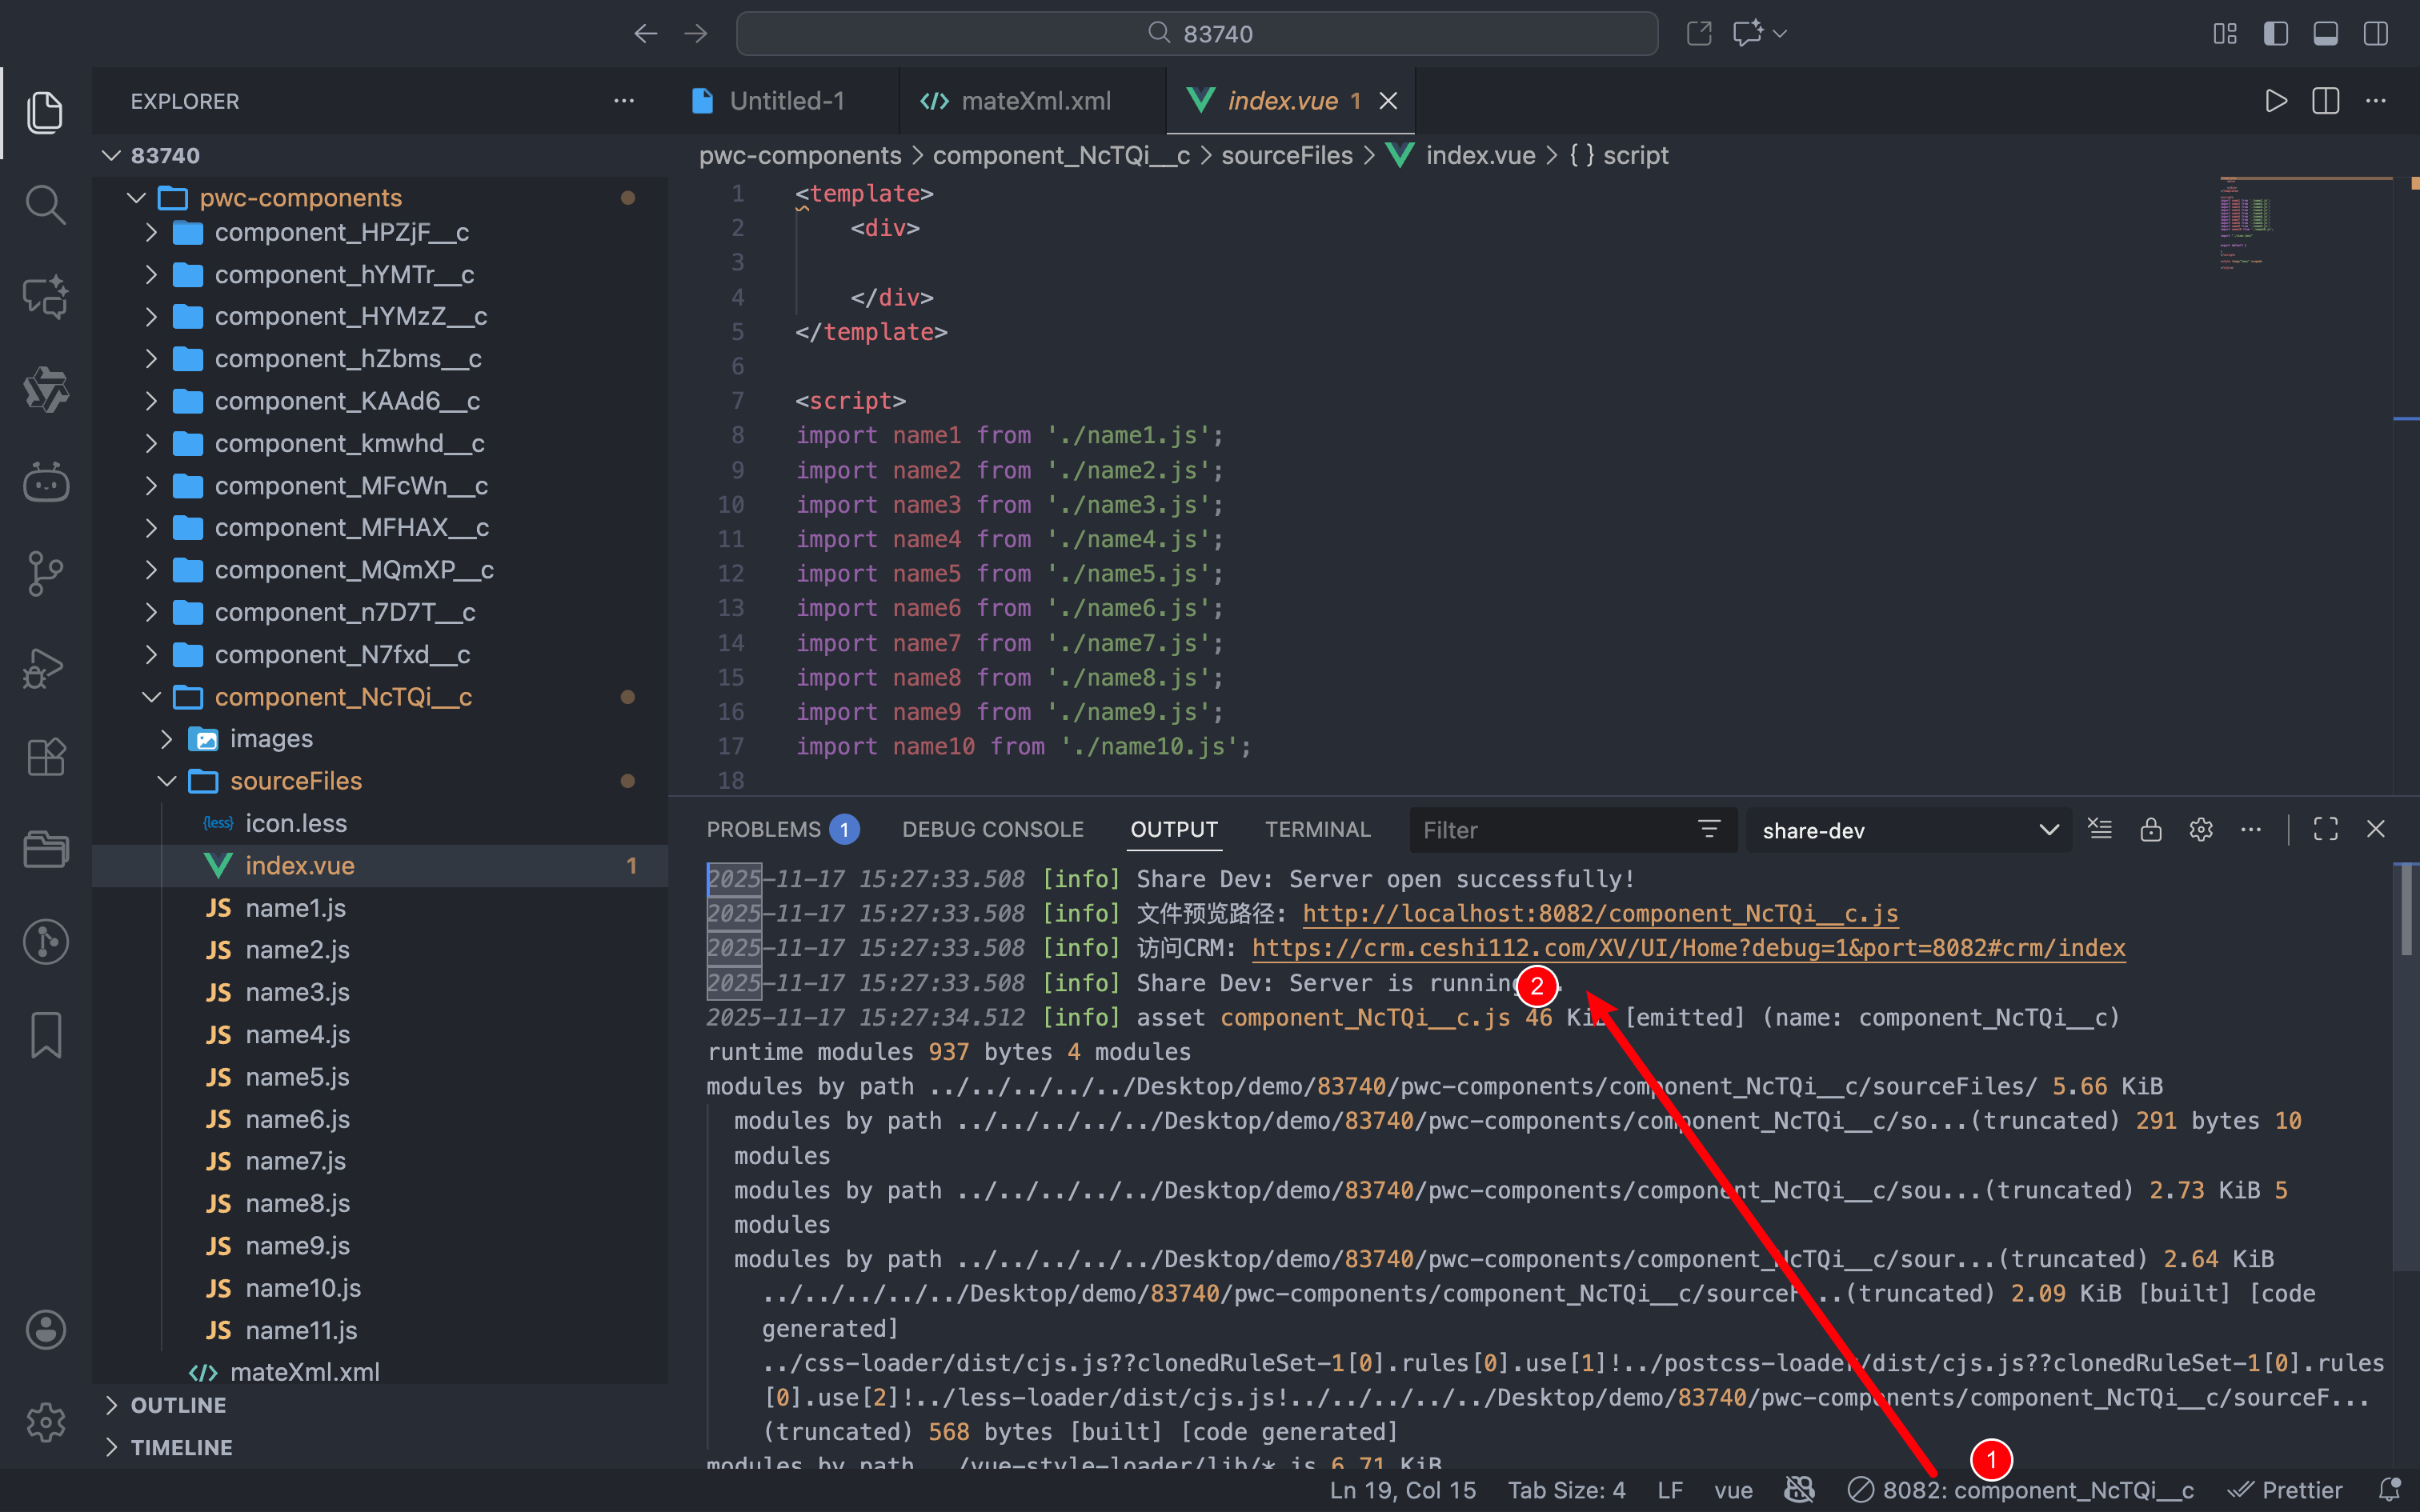Screen dimensions: 2420x1512
Task: Open the localhost:8082 preview link
Action: coord(1598,913)
